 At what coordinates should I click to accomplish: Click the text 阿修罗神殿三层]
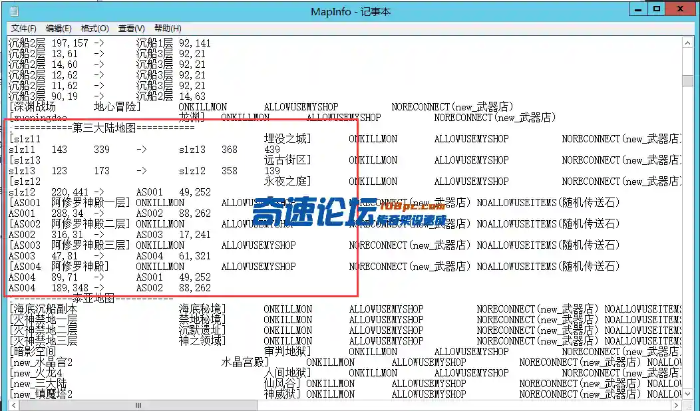pyautogui.click(x=90, y=245)
